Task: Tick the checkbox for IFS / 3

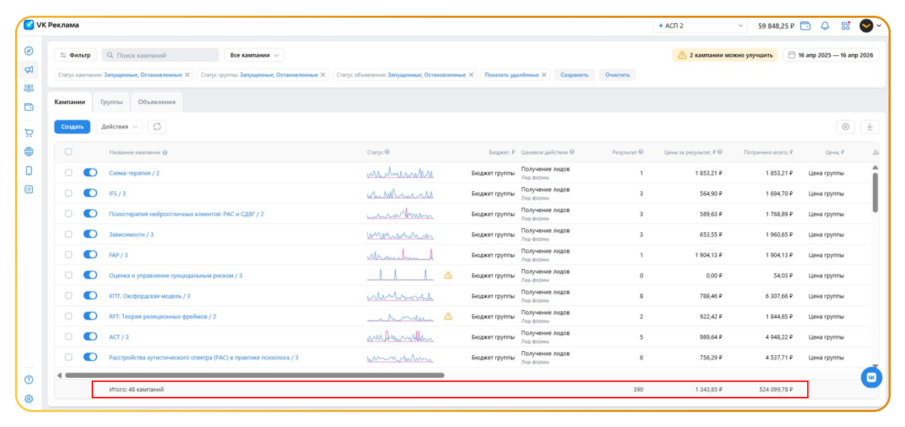Action: [x=68, y=193]
